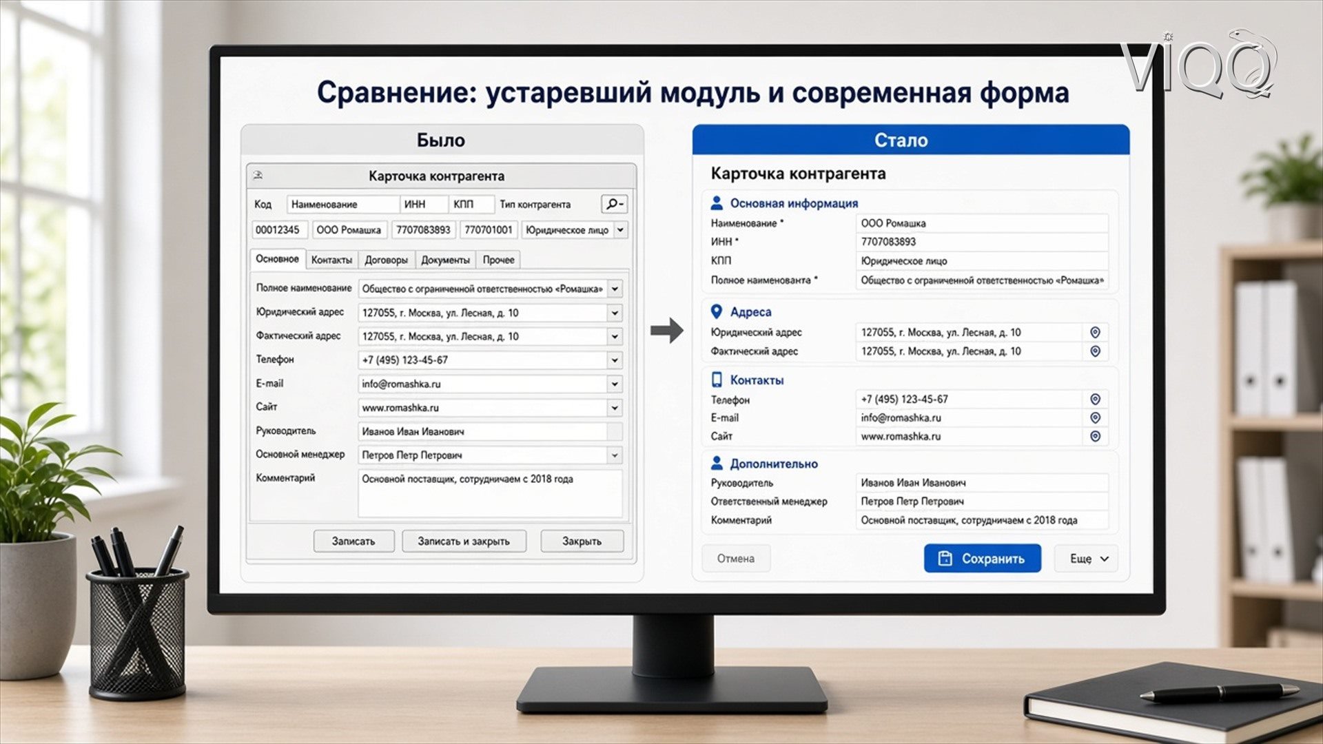The height and width of the screenshot is (744, 1323).
Task: Click old form ИНН field 7707083893
Action: pos(423,229)
